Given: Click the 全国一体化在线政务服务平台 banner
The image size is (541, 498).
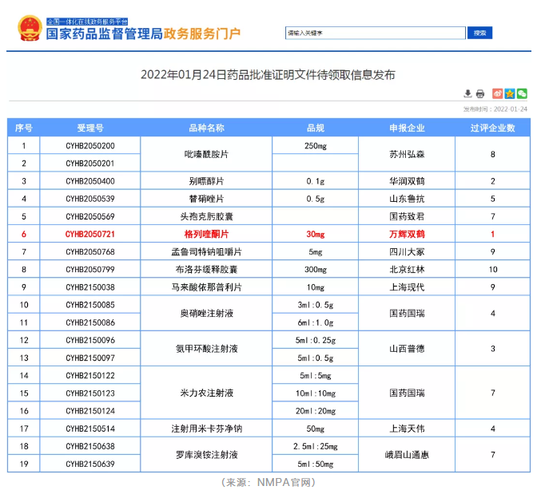Looking at the screenshot, I should click(87, 22).
